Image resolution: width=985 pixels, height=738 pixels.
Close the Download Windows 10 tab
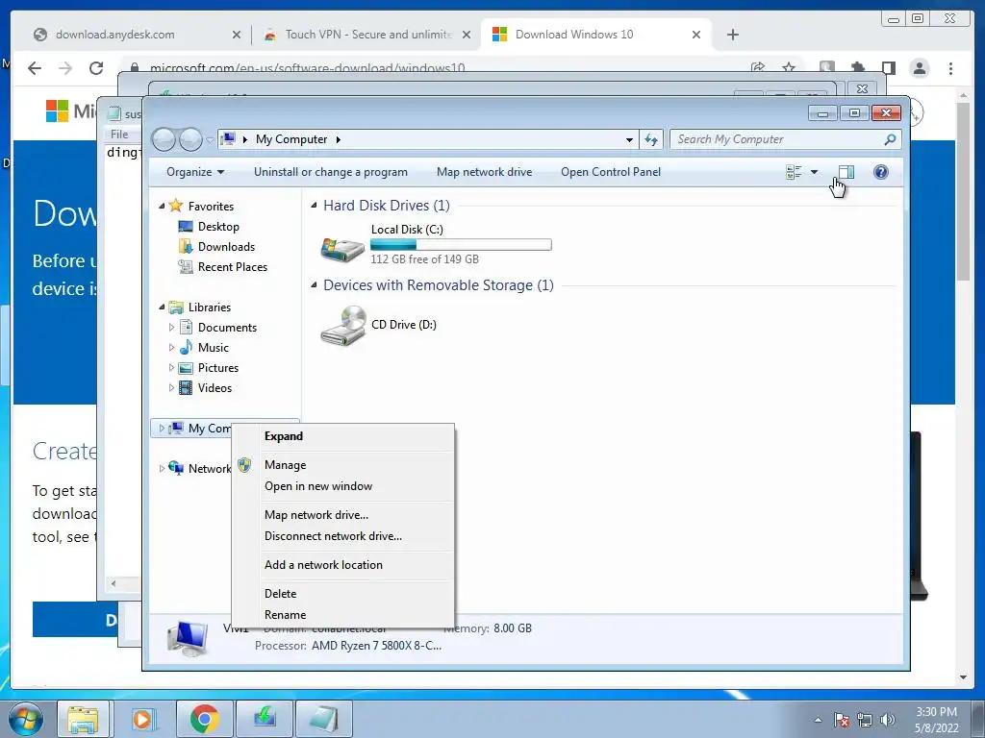pyautogui.click(x=696, y=35)
